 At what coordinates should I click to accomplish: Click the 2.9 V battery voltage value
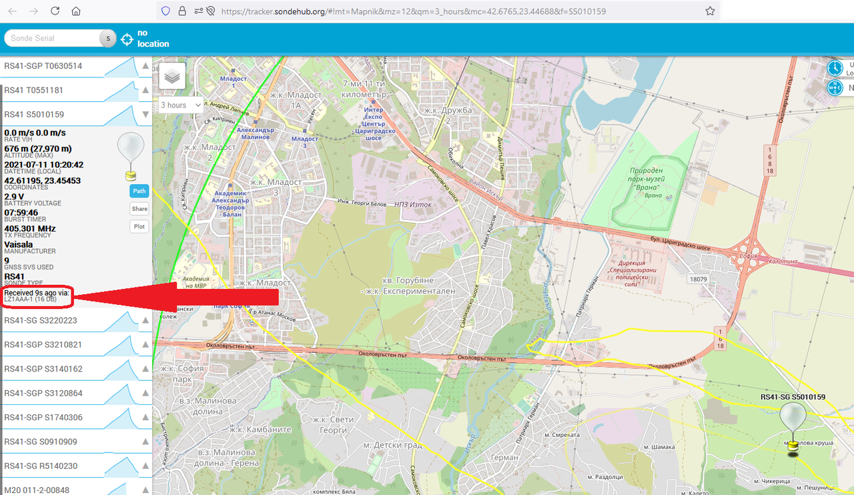(14, 196)
